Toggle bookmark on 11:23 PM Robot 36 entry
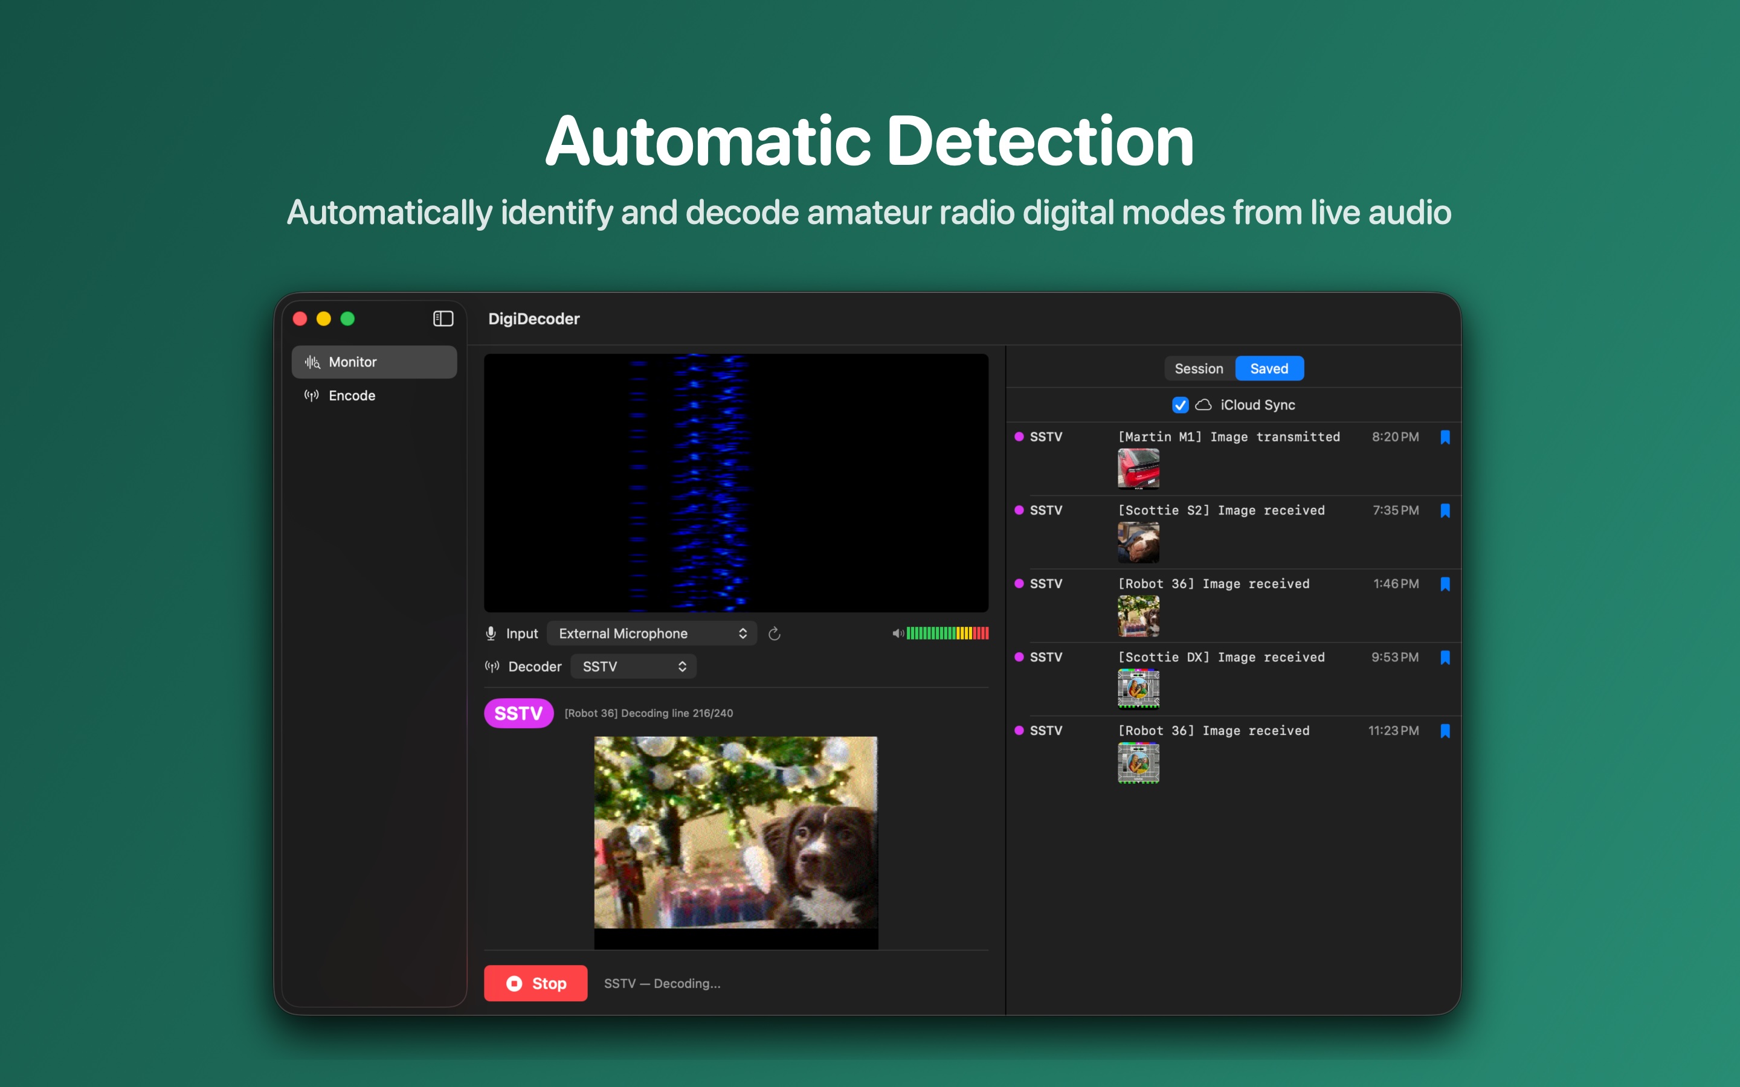The height and width of the screenshot is (1087, 1740). click(x=1445, y=731)
